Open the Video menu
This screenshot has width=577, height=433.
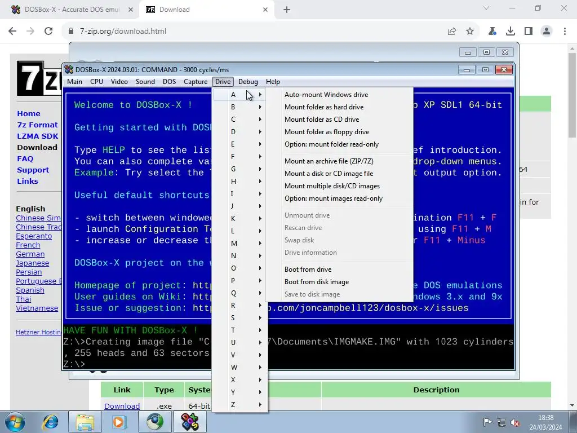click(119, 82)
